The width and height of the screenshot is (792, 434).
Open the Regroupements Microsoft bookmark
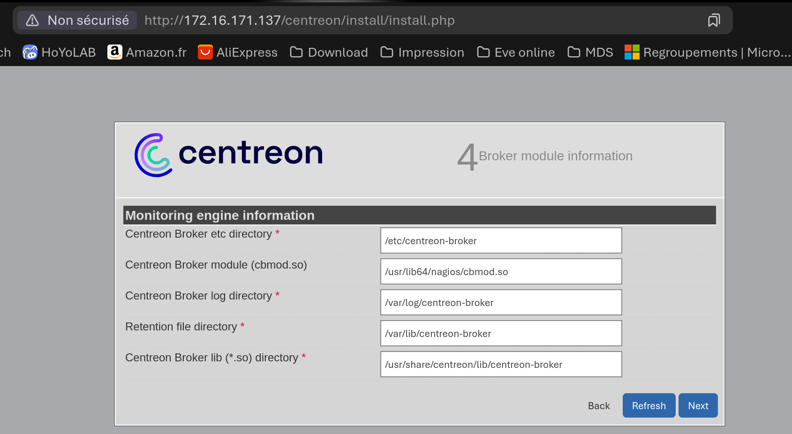708,52
